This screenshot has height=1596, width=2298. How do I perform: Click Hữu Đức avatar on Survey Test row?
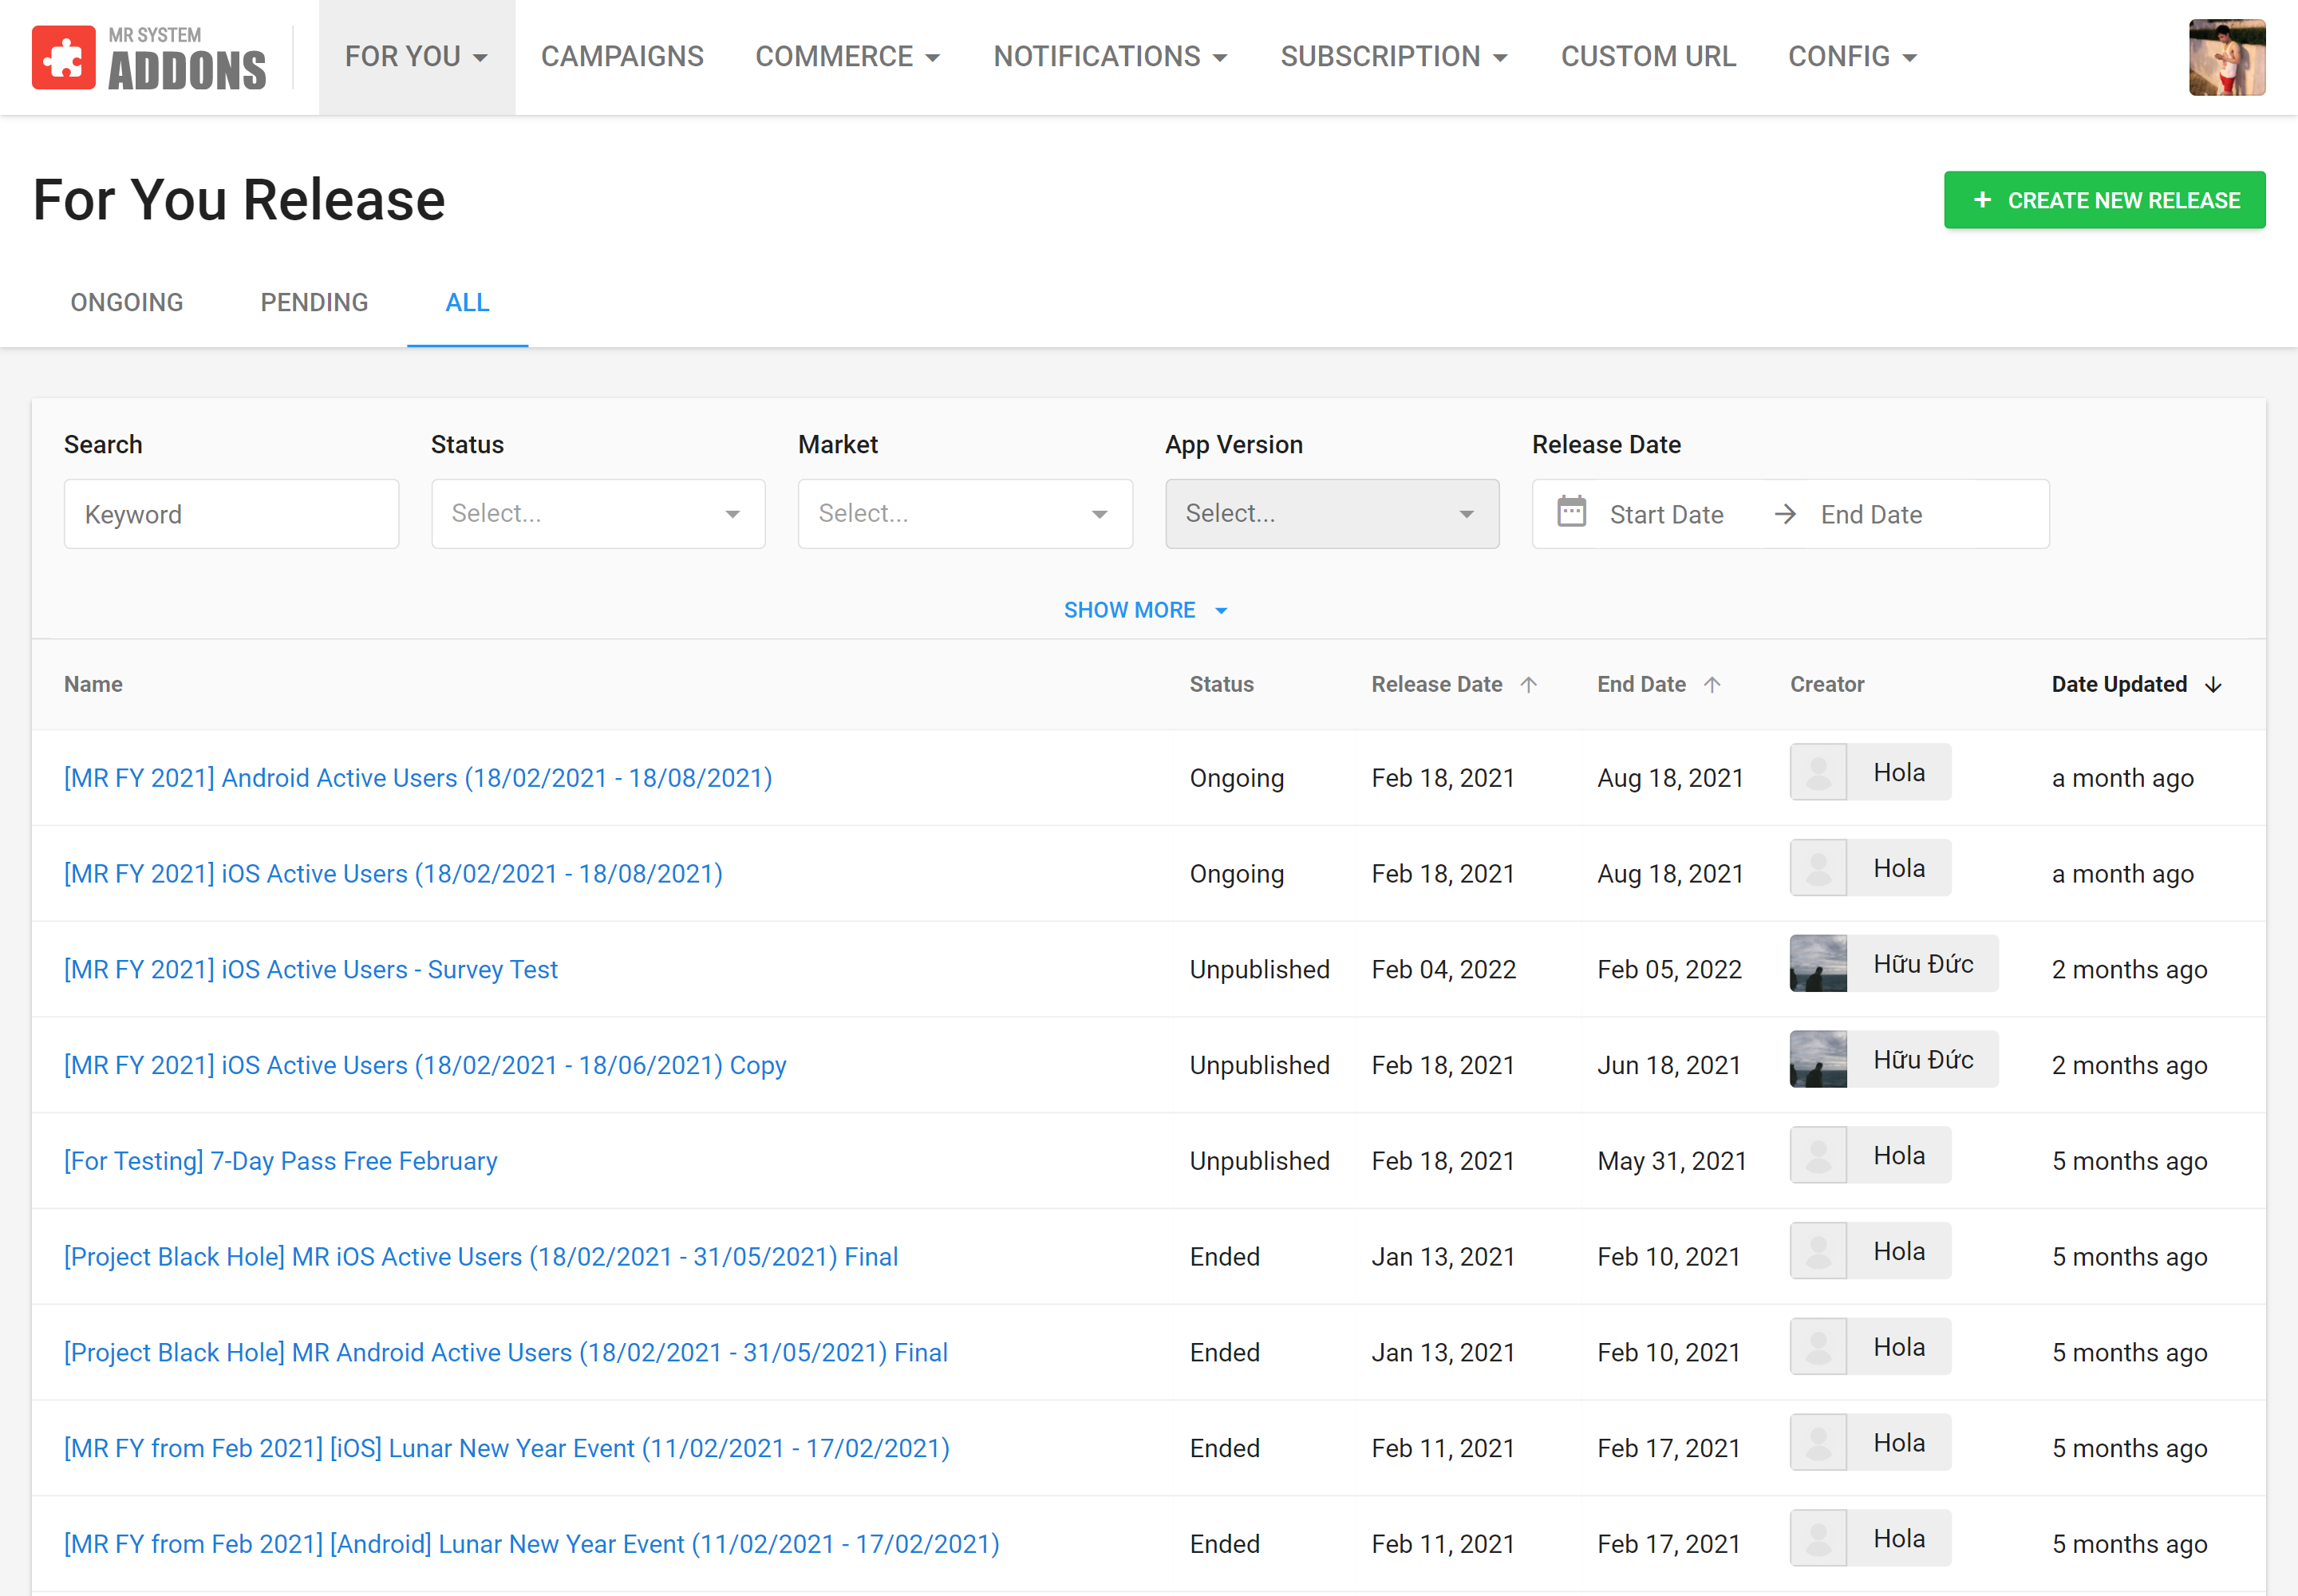coord(1818,963)
